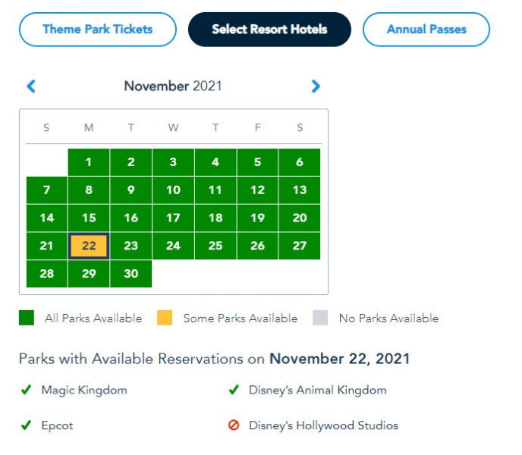
Task: Select November 22 on the calendar
Action: click(x=89, y=246)
